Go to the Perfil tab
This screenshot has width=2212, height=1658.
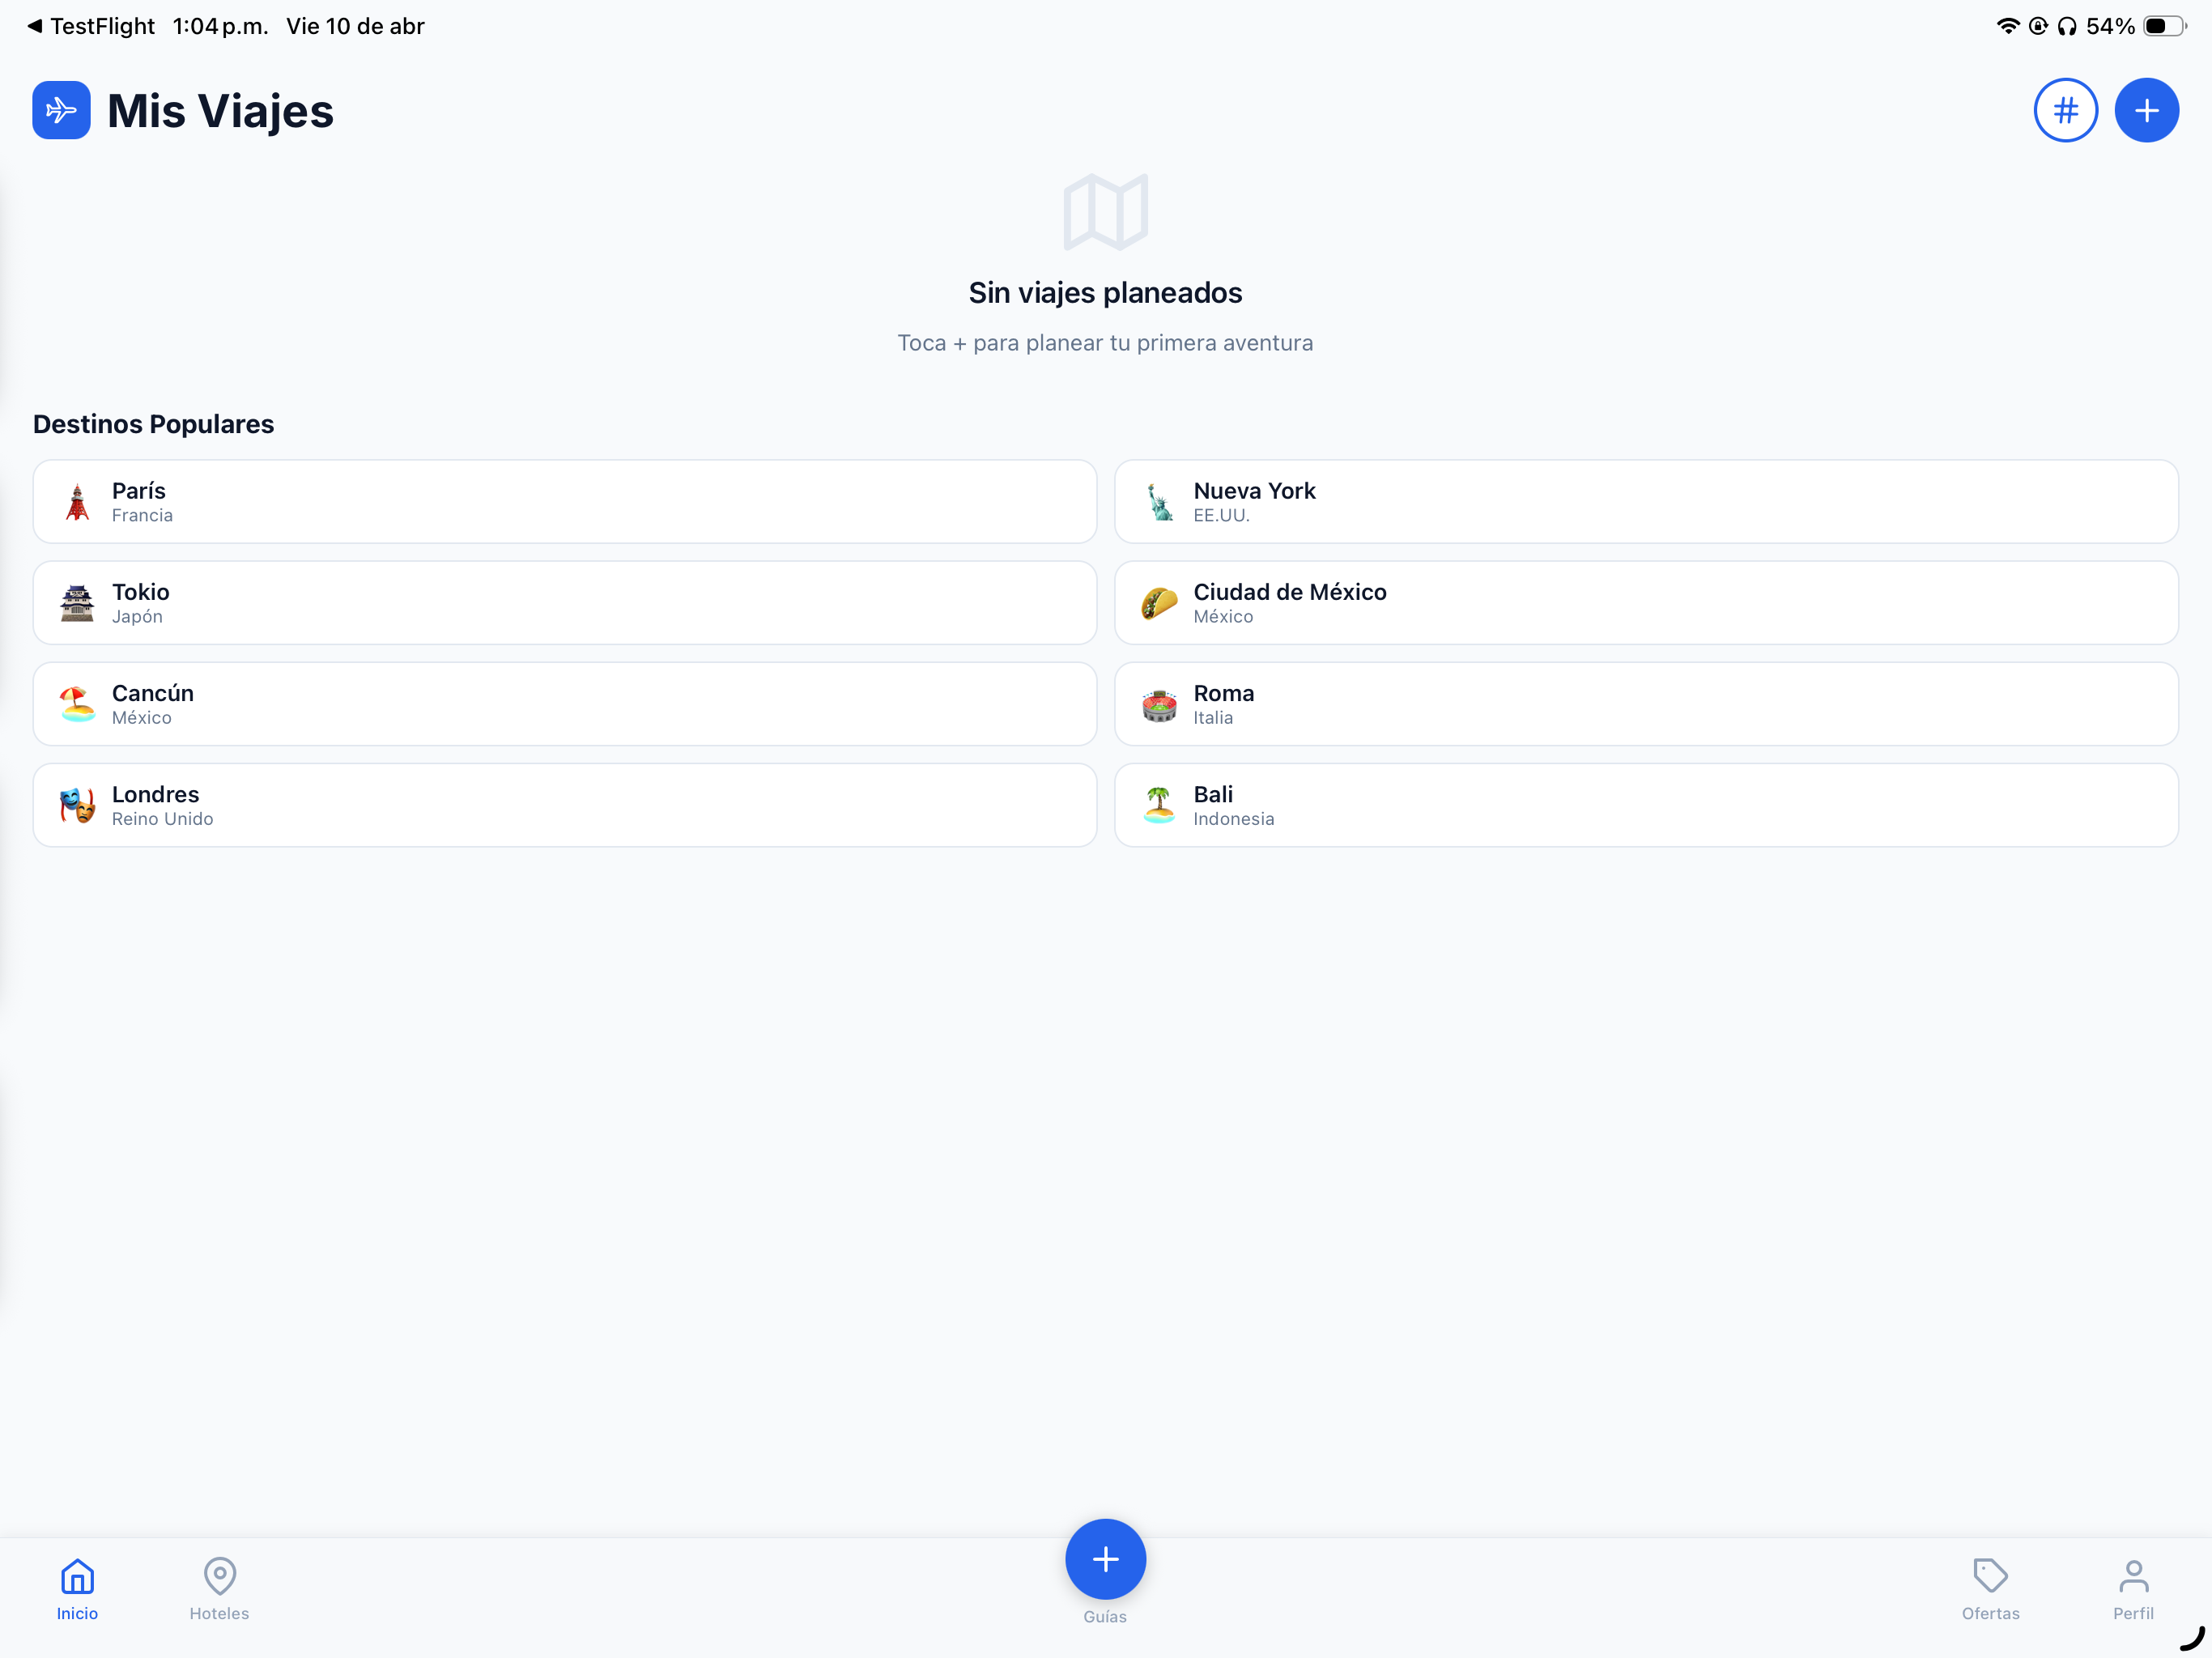point(2133,1589)
